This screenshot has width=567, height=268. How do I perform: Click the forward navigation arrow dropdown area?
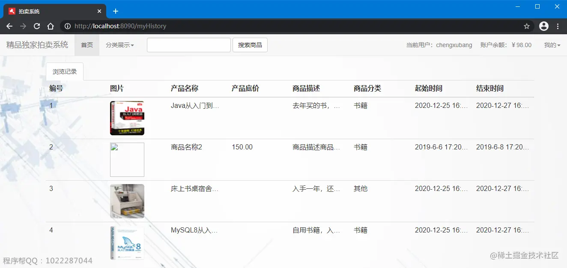tap(23, 26)
